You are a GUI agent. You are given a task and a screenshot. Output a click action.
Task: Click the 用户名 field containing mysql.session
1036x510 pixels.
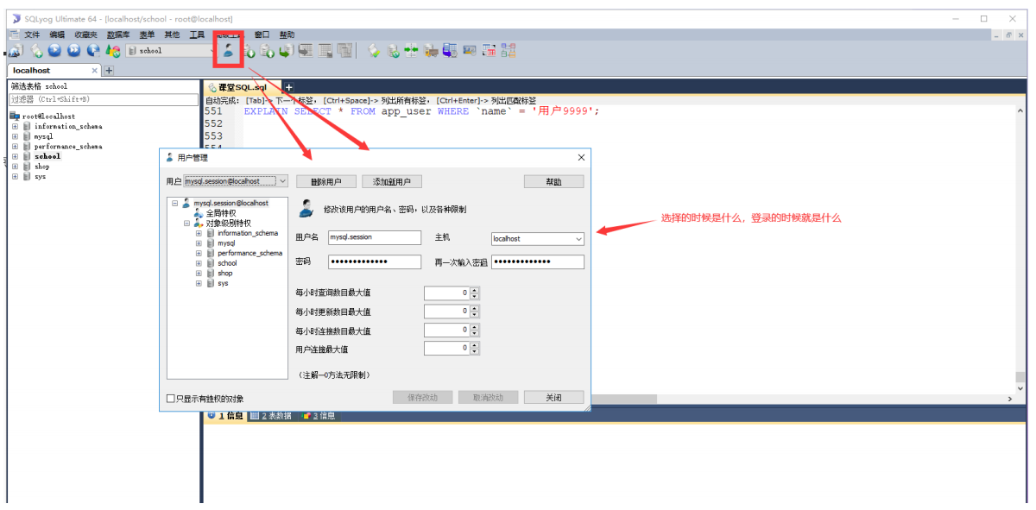click(375, 237)
